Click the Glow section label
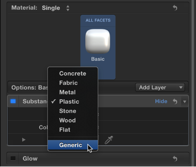The height and width of the screenshot is (167, 196). click(30, 159)
